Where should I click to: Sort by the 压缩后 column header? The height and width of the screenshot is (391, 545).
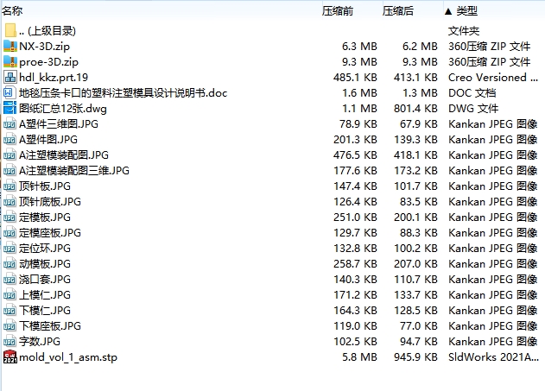pyautogui.click(x=398, y=11)
